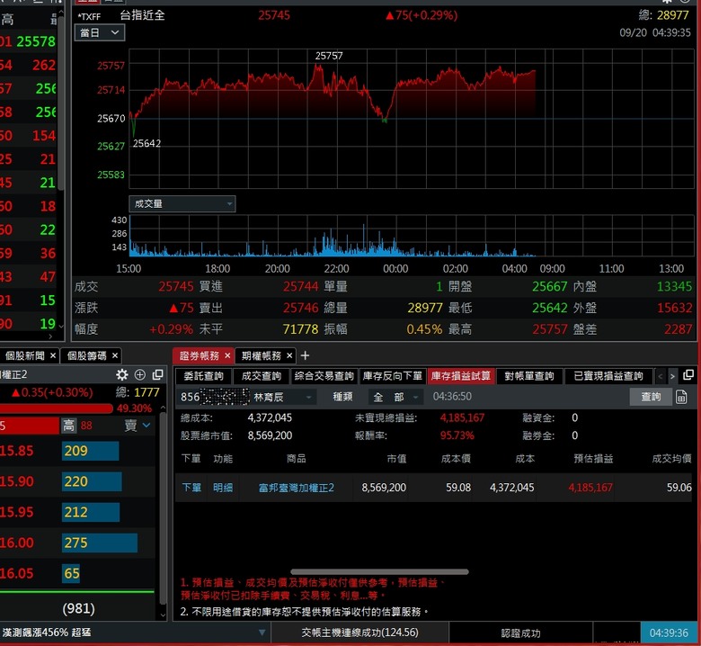Click the 275 ask volume bar

click(99, 543)
